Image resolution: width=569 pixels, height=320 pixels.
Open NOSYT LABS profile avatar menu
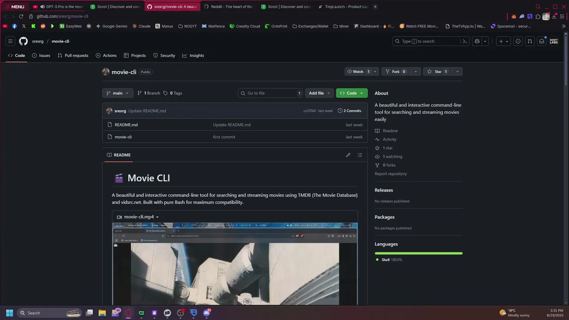point(554,41)
